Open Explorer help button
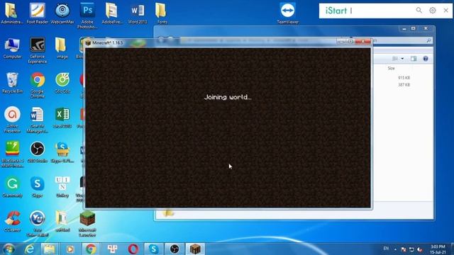Screen dimensions: 454x255 426,59
